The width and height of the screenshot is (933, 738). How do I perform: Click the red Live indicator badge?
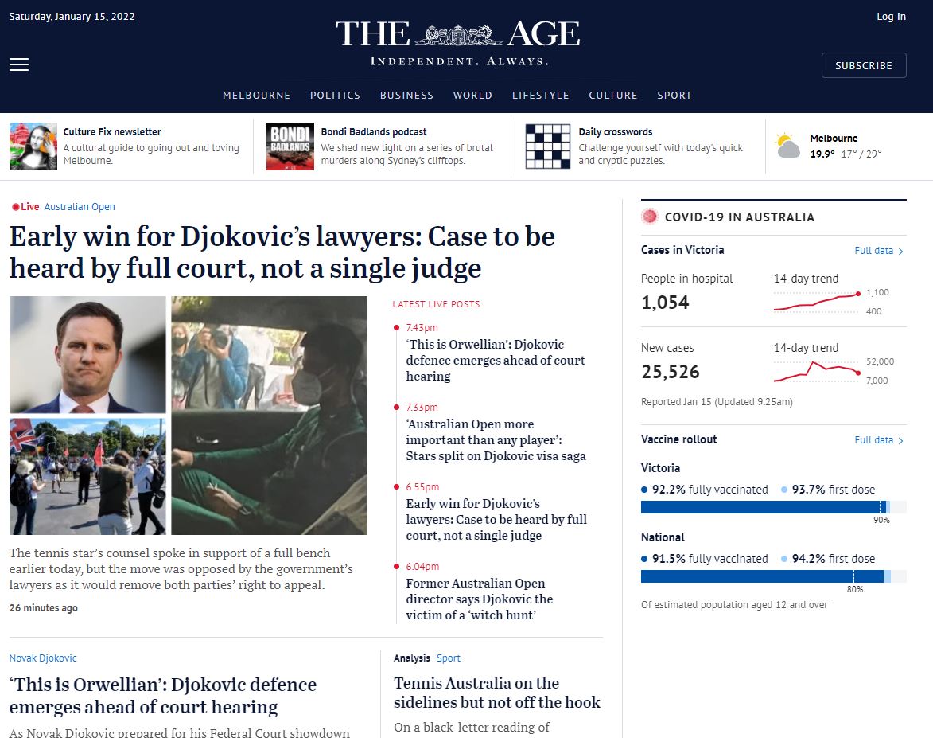pos(25,207)
